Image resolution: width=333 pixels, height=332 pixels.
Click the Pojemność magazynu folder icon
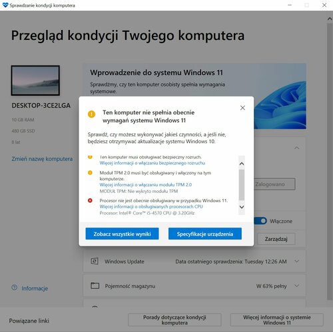pos(95,285)
